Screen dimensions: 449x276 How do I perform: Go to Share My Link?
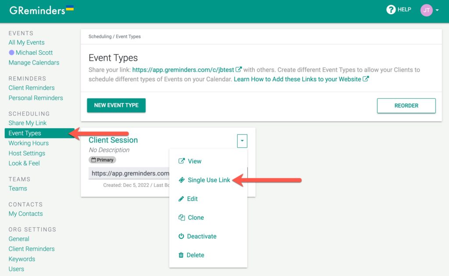(28, 123)
